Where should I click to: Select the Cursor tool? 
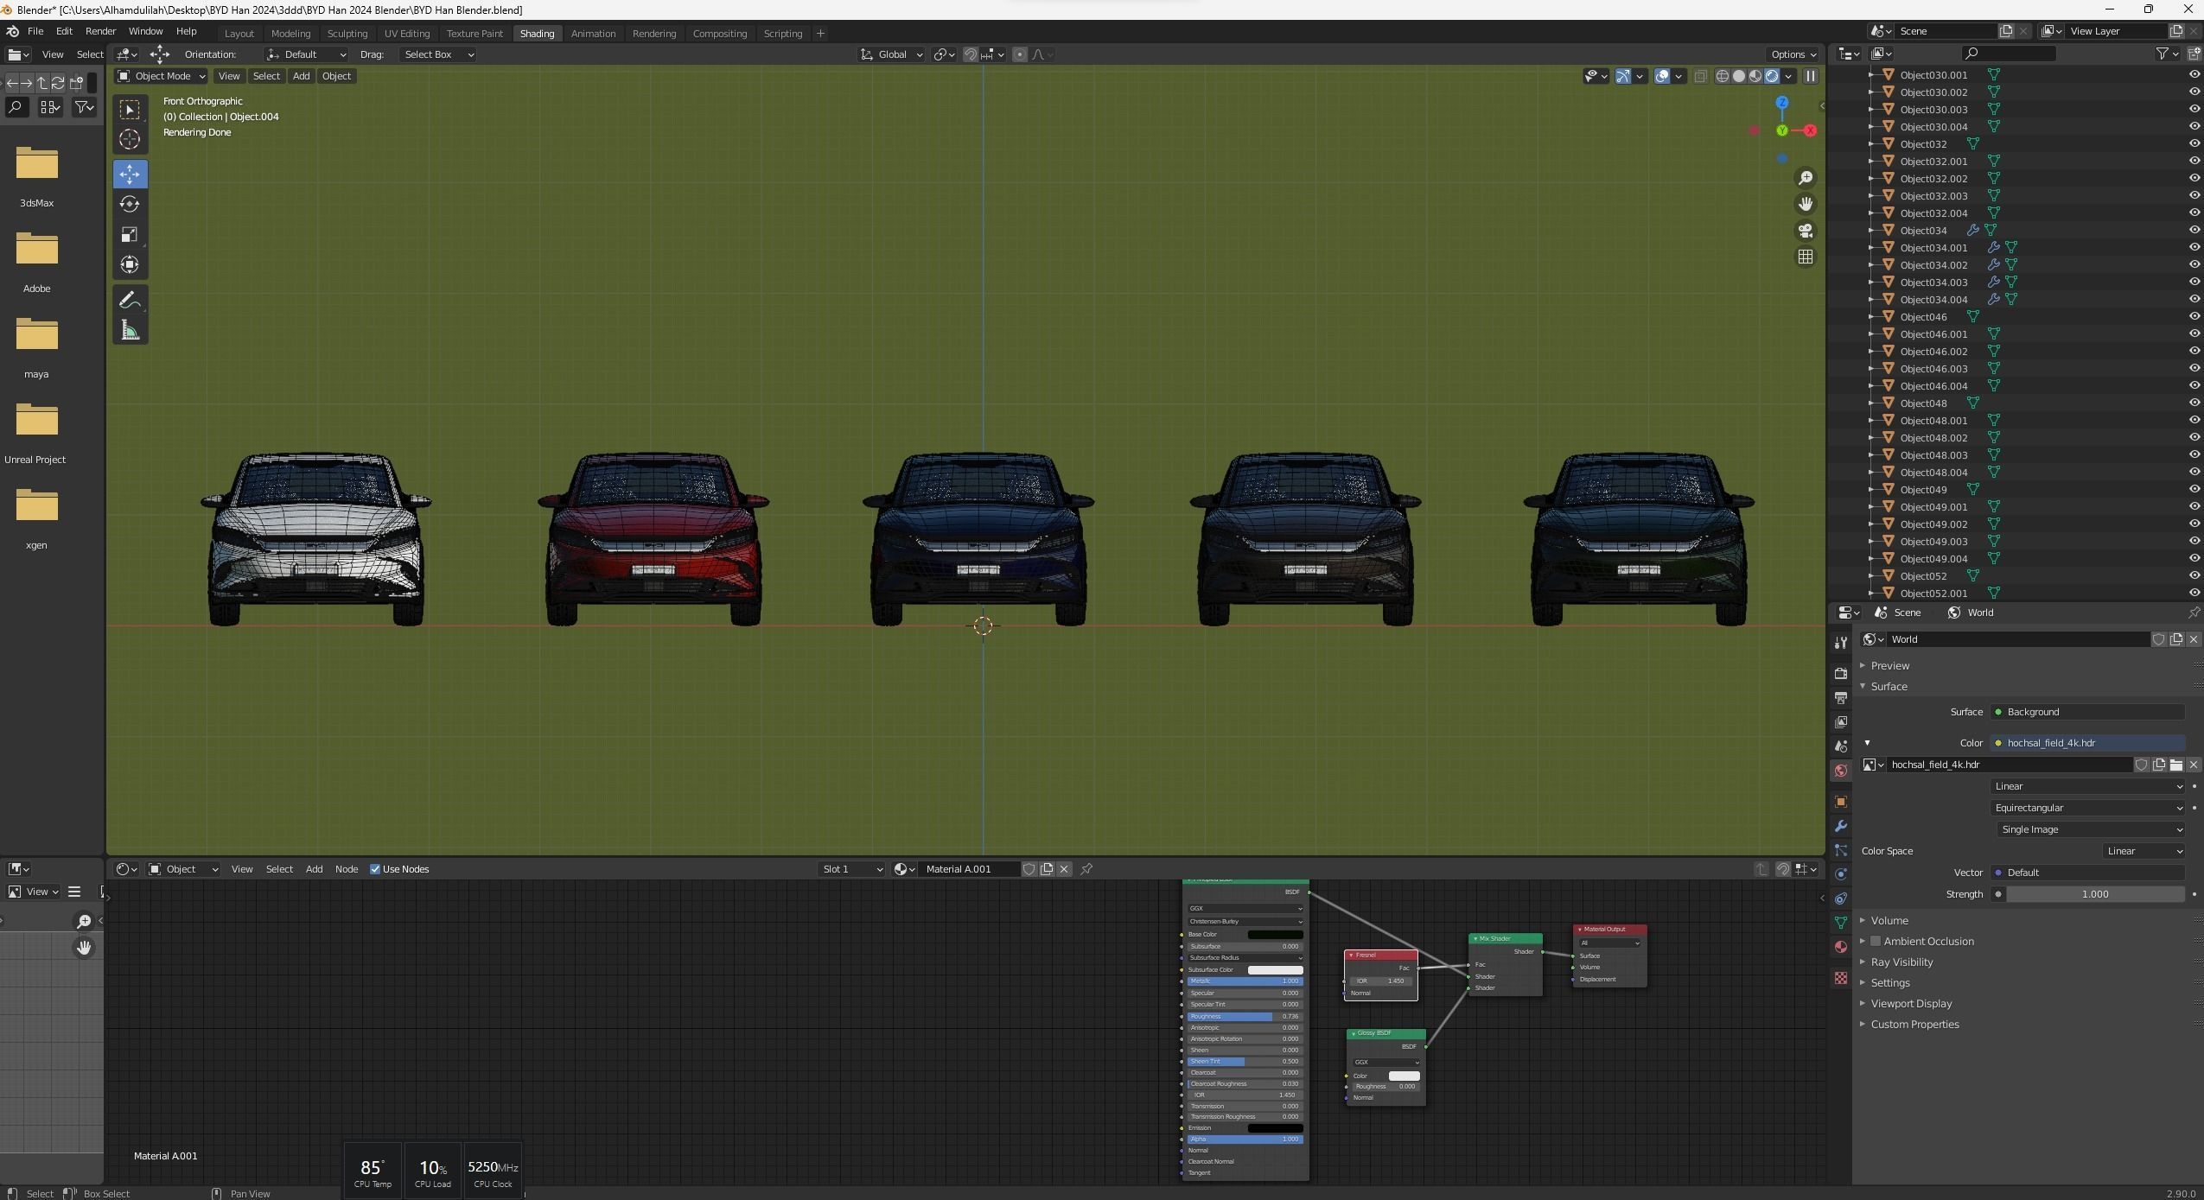point(130,139)
